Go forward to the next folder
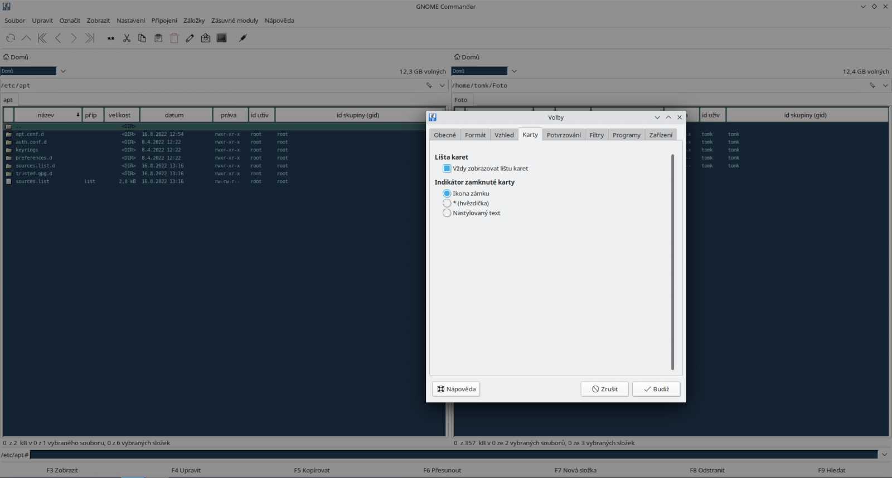The image size is (892, 478). click(74, 38)
